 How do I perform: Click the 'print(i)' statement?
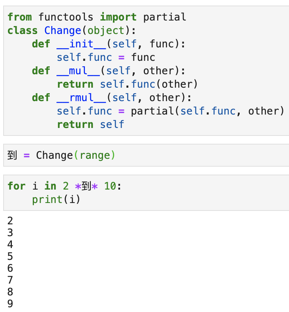56,199
